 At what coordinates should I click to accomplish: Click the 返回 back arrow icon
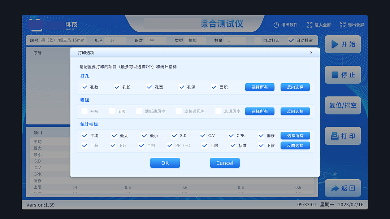tap(335, 188)
